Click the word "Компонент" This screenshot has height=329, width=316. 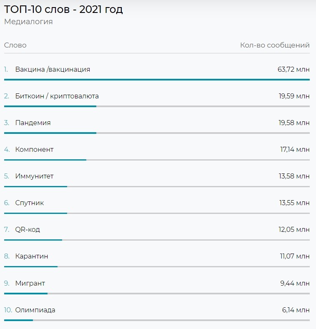tap(34, 149)
